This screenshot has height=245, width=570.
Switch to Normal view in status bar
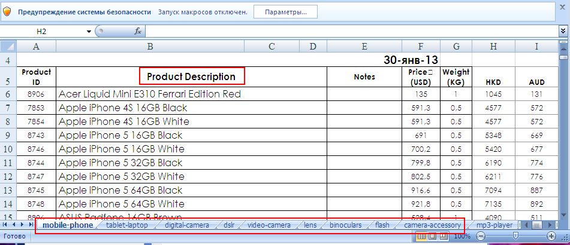point(421,236)
